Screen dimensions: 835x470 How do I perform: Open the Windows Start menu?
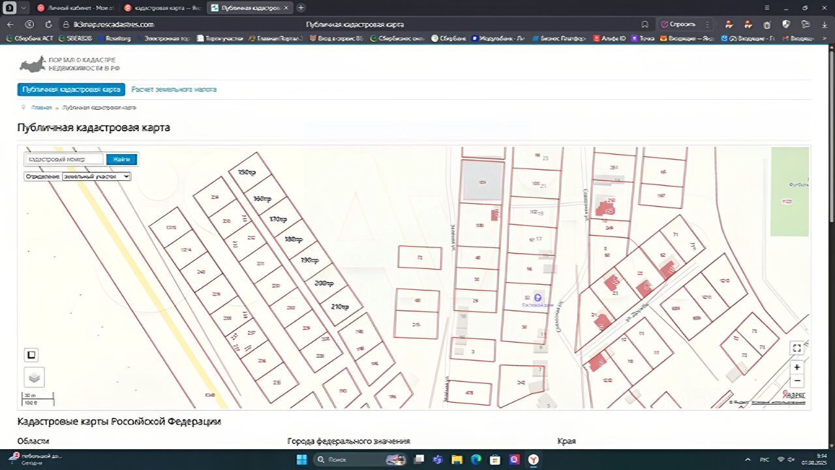(301, 460)
